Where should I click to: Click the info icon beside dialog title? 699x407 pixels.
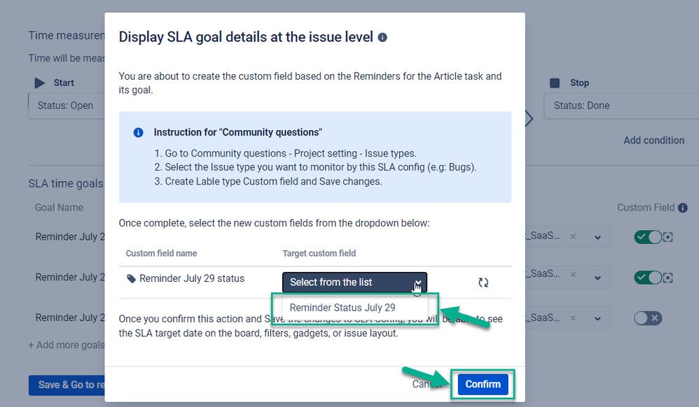pos(382,37)
